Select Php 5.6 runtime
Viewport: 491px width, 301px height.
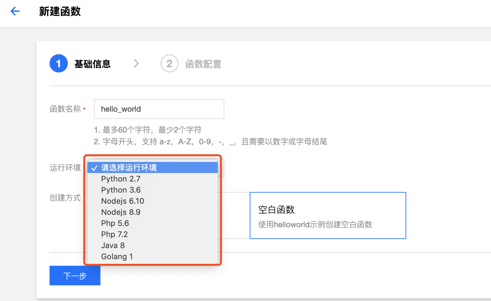(115, 223)
